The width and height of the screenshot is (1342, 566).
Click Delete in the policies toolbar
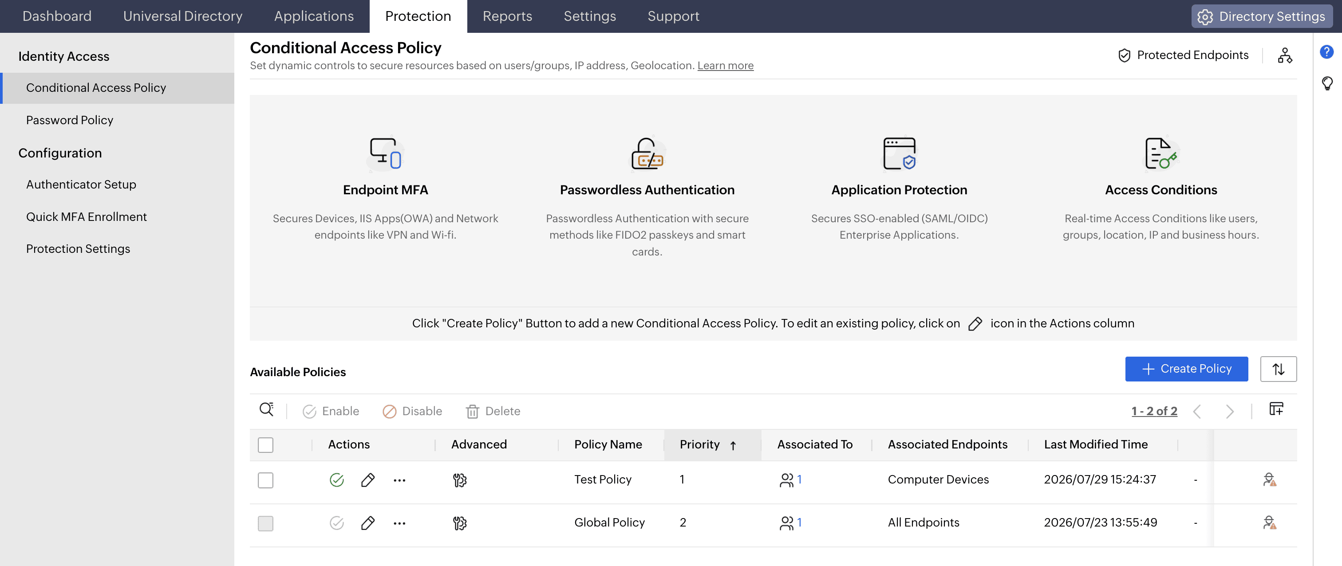(x=493, y=411)
